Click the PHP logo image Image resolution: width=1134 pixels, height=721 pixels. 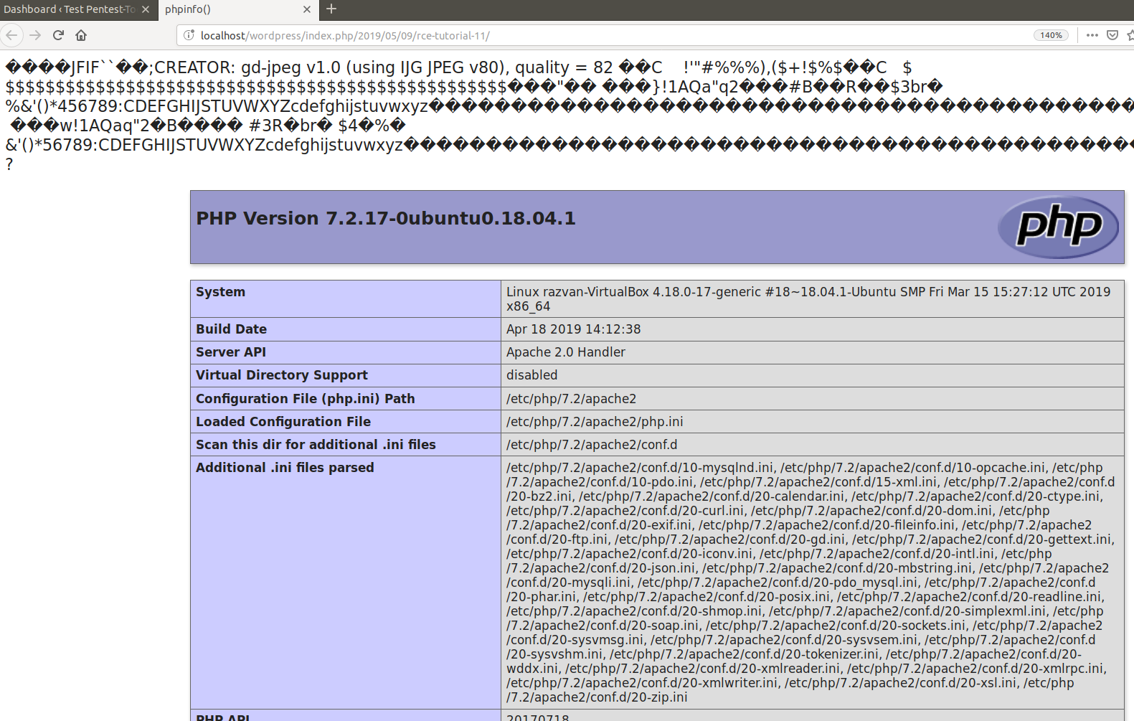point(1058,227)
